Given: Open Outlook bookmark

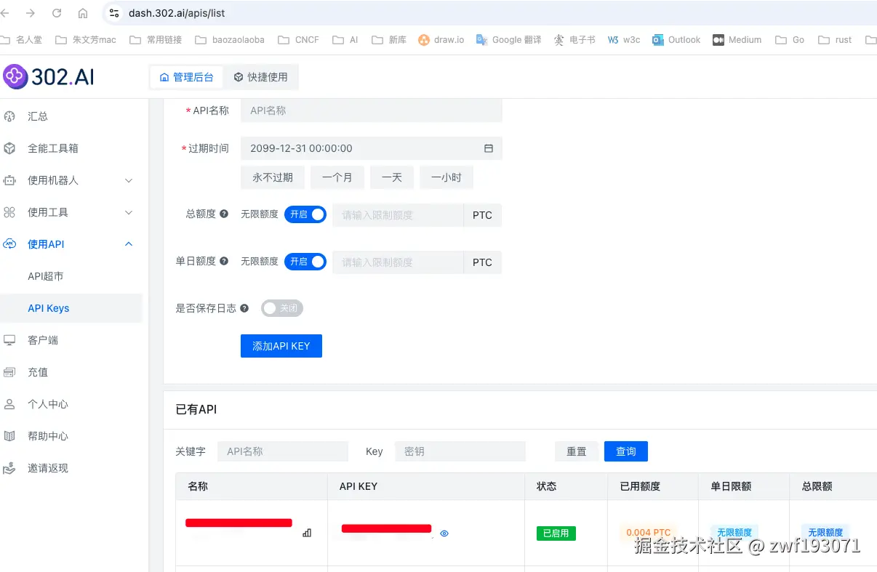Looking at the screenshot, I should [677, 40].
